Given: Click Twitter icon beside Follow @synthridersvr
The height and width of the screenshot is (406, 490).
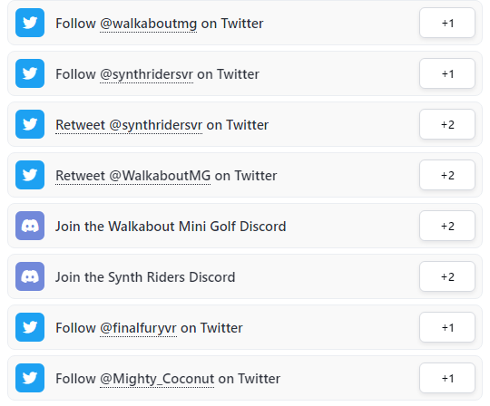Looking at the screenshot, I should pyautogui.click(x=30, y=73).
